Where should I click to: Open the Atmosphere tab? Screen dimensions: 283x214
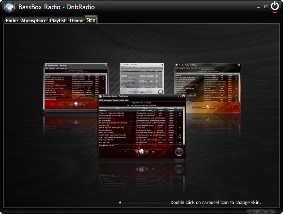[x=34, y=20]
